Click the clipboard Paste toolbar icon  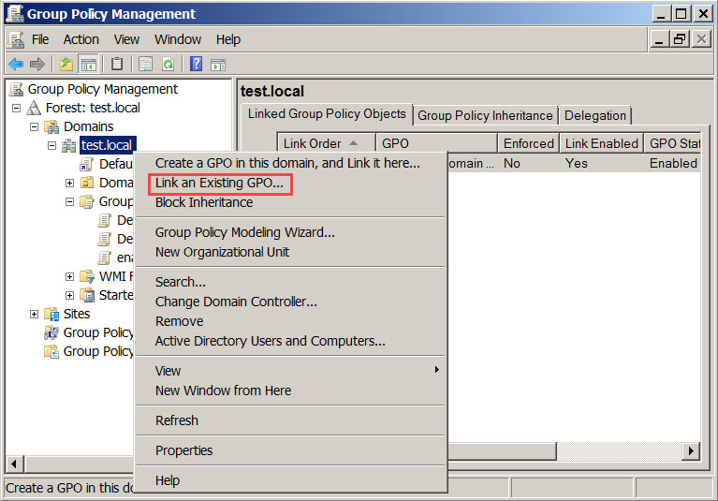click(117, 64)
